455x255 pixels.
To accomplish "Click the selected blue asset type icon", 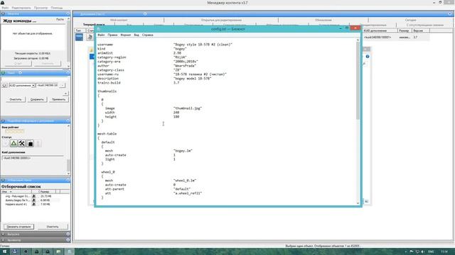I will tap(79, 37).
